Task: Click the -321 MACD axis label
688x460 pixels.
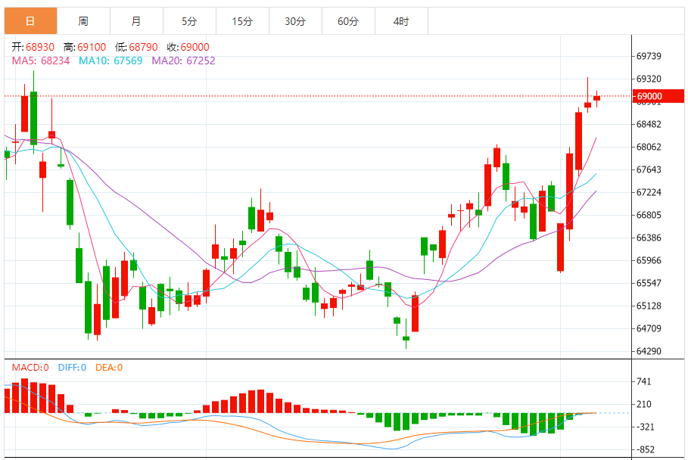Action: [x=645, y=427]
